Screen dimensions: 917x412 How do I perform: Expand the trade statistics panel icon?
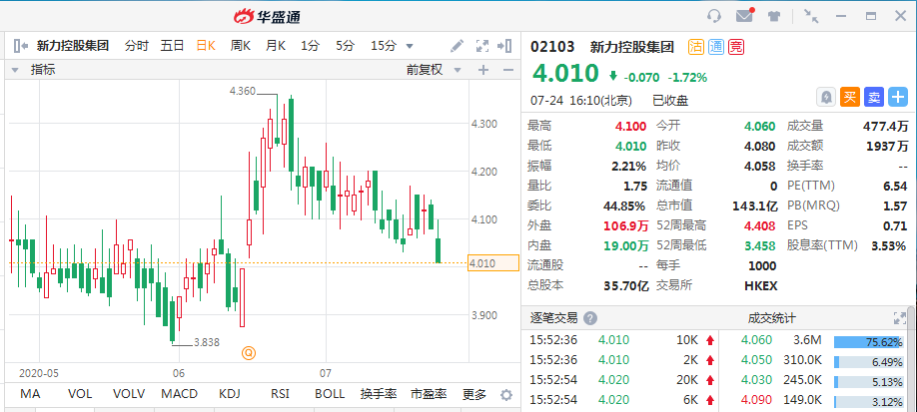point(899,318)
